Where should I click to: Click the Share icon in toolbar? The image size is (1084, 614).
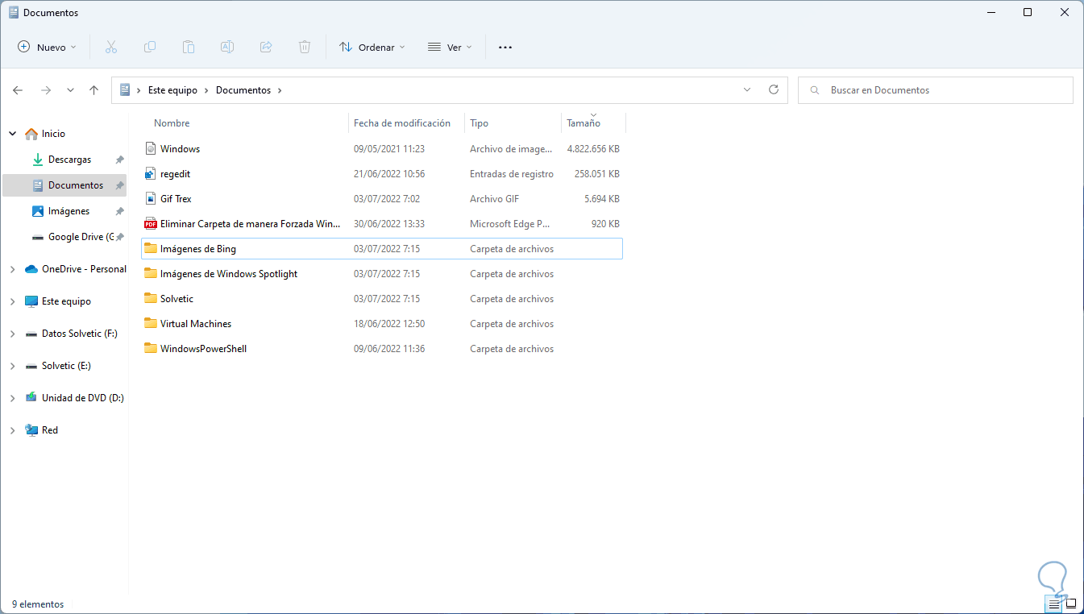(266, 48)
